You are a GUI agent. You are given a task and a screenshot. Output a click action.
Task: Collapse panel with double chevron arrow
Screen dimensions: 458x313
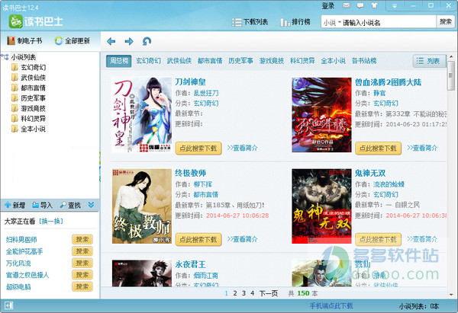pyautogui.click(x=91, y=205)
